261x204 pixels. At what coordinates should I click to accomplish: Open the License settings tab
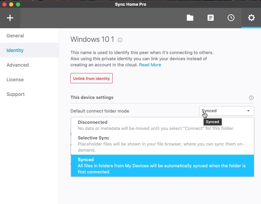(x=30, y=80)
